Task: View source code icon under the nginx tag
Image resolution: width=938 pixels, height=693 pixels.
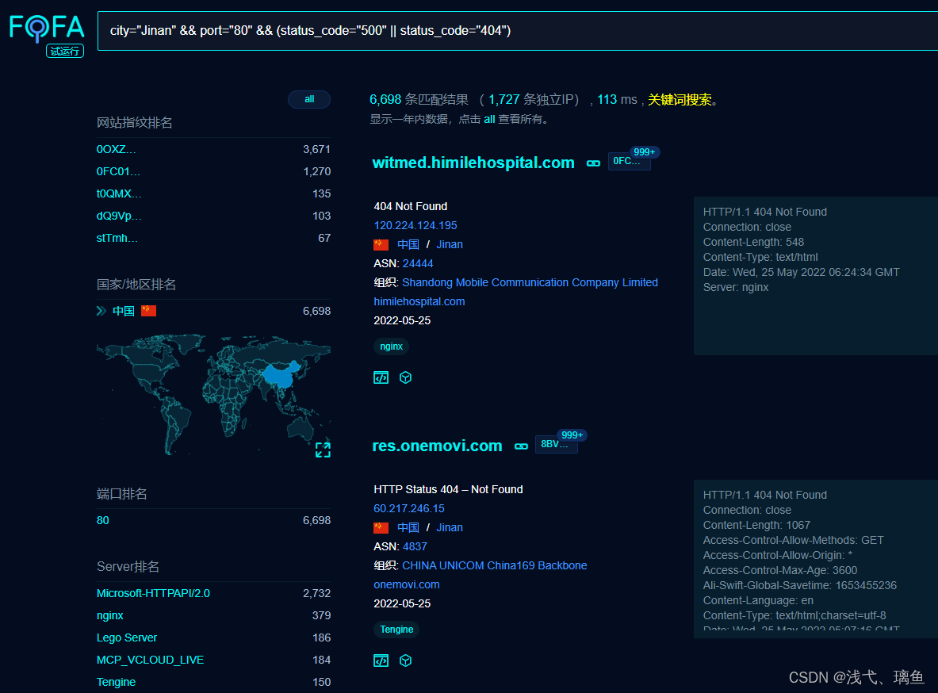Action: click(x=381, y=377)
